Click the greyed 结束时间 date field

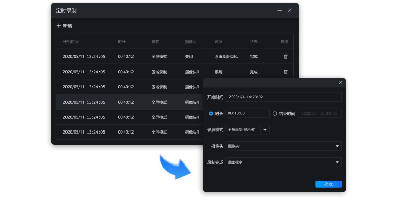(319, 113)
